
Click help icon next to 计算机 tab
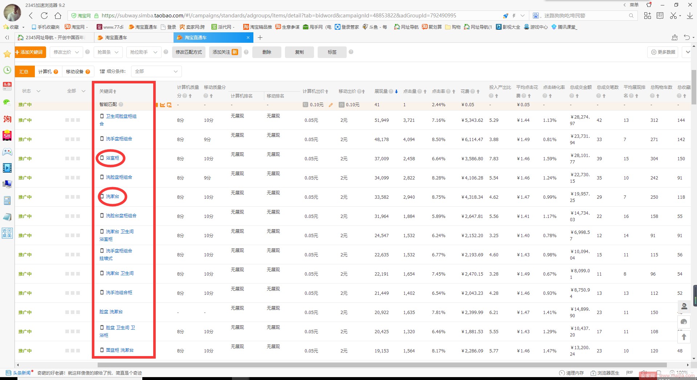[56, 72]
